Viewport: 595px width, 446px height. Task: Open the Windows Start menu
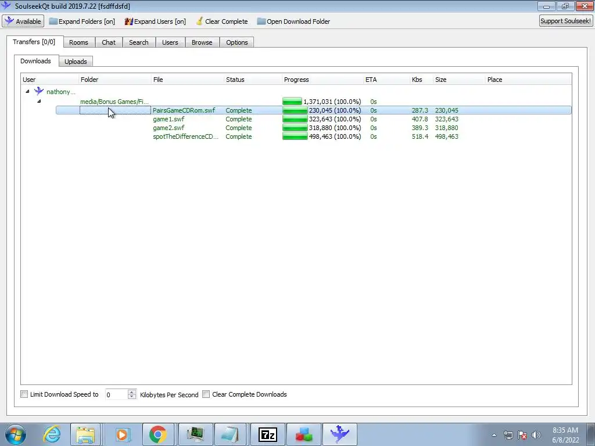point(16,434)
